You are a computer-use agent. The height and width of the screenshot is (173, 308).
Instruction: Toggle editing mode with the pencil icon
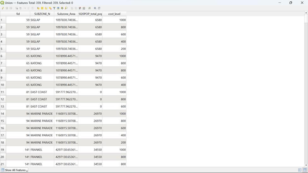click(3, 8)
